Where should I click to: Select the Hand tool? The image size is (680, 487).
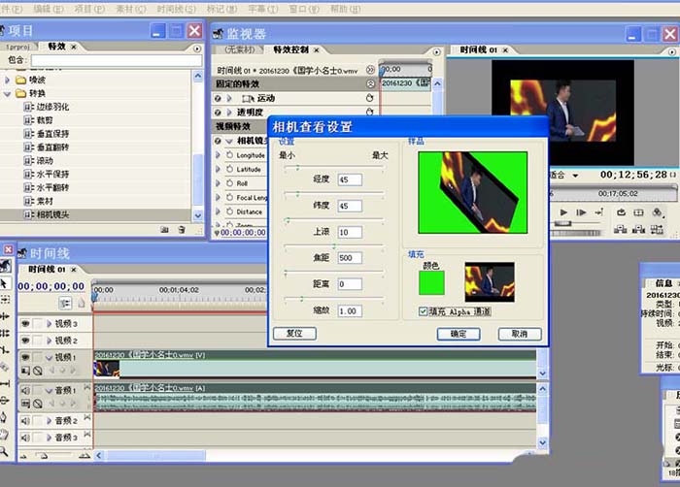pos(4,435)
